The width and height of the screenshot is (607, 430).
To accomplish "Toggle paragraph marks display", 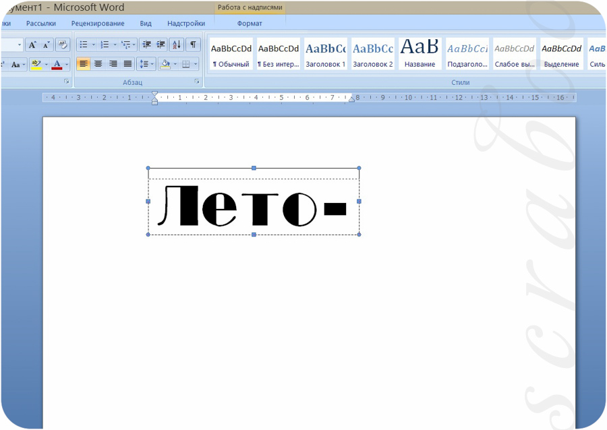I will (x=193, y=45).
